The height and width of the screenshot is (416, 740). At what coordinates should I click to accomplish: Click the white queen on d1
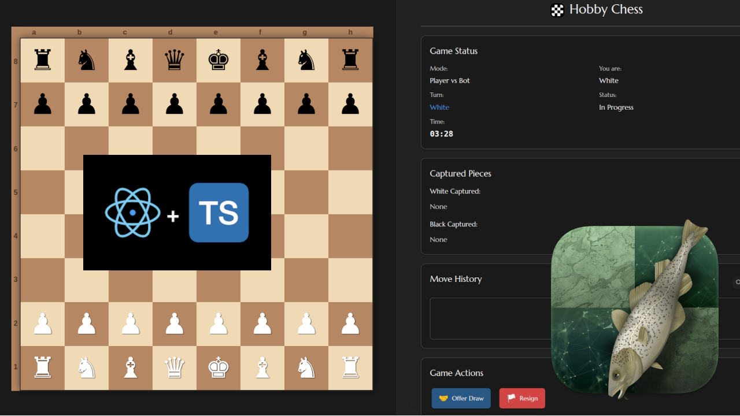pos(175,368)
